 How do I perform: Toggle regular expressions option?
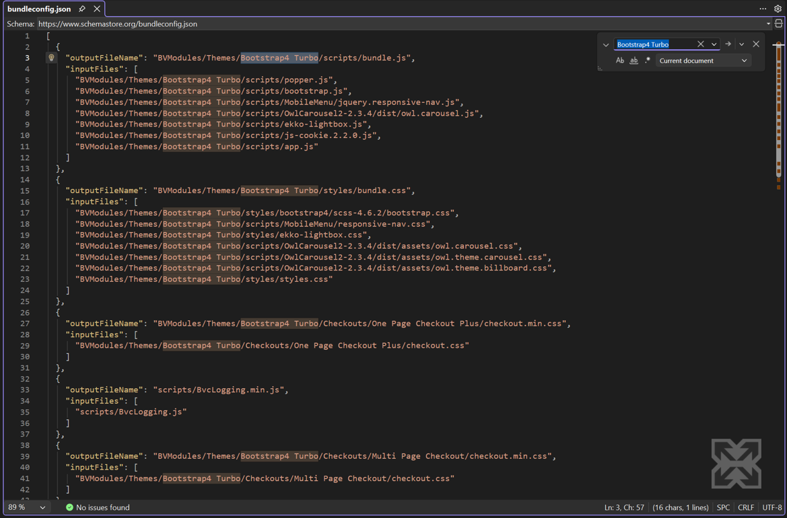pos(648,61)
